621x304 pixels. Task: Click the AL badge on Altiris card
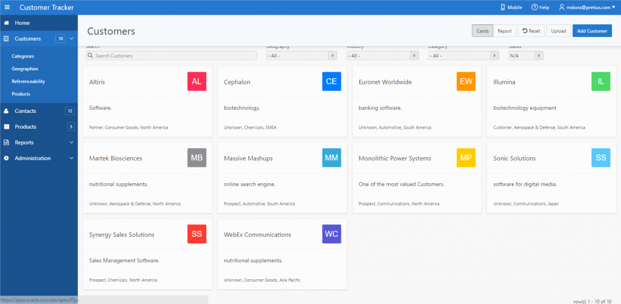(x=197, y=82)
